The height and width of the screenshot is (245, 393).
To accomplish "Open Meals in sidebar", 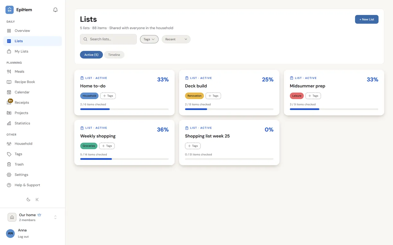I will (33, 71).
